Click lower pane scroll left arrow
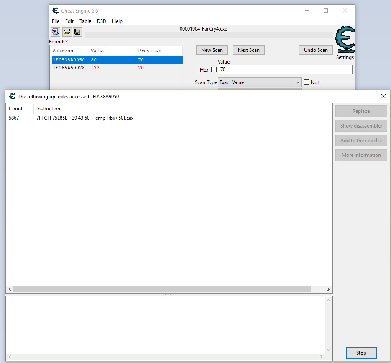This screenshot has width=391, height=363. coord(10,357)
